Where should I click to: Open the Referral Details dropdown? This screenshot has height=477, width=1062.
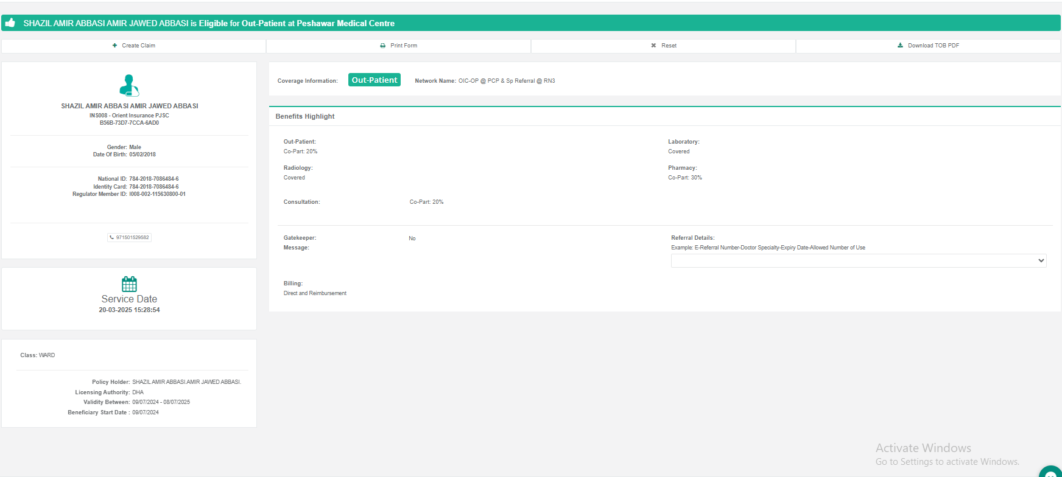[x=853, y=260]
